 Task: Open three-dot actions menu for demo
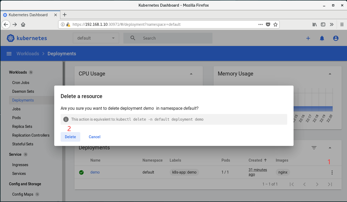[x=332, y=172]
